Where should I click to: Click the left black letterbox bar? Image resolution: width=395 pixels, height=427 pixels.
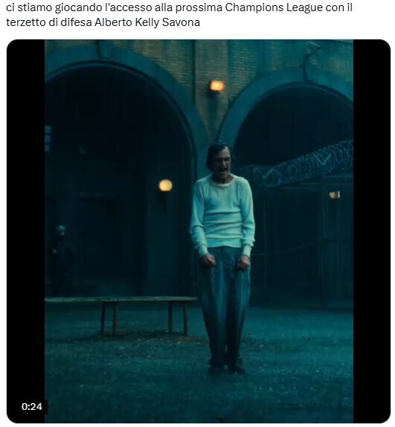pyautogui.click(x=26, y=231)
